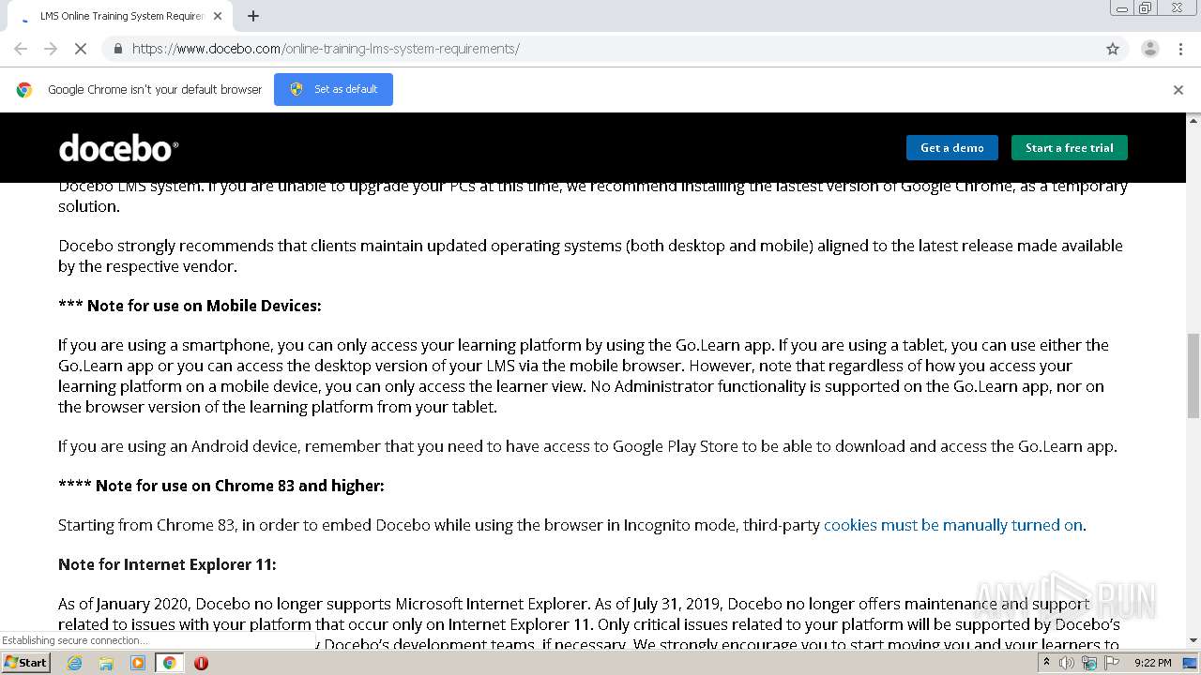The width and height of the screenshot is (1201, 675).
Task: Close the LMS Online Training tab
Action: click(x=218, y=16)
